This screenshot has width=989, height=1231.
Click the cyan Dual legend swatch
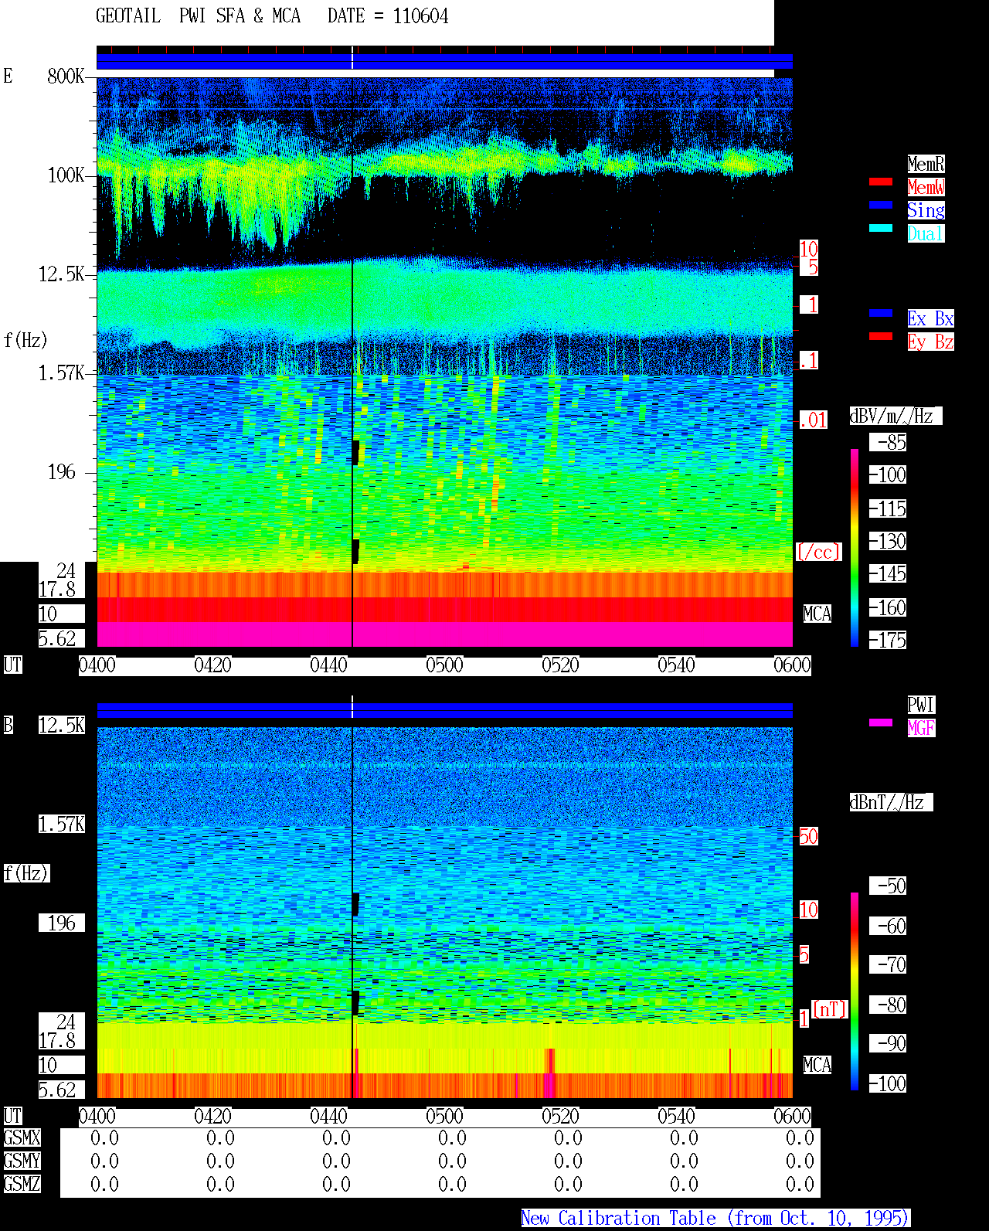881,228
